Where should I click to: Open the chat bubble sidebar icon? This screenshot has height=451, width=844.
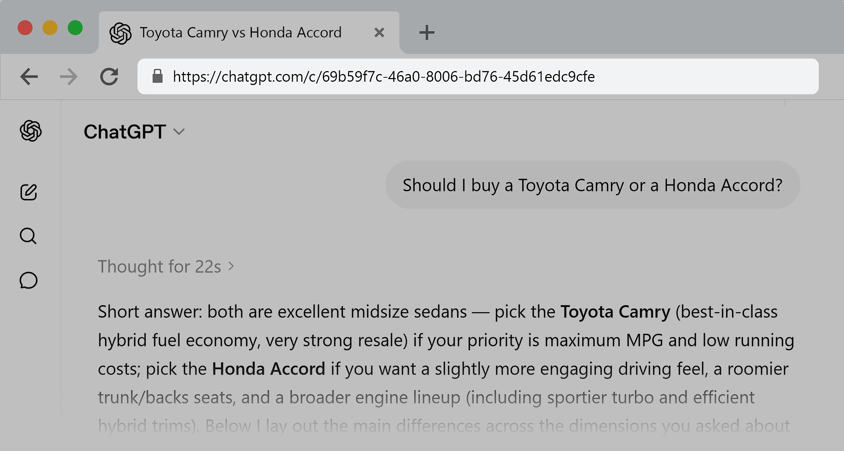coord(29,280)
